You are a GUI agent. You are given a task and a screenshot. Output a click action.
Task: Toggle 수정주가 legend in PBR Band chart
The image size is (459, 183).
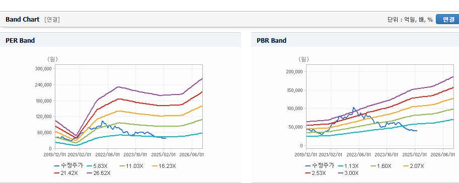point(320,166)
